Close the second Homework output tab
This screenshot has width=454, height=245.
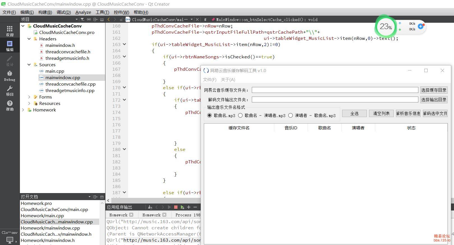(x=164, y=215)
